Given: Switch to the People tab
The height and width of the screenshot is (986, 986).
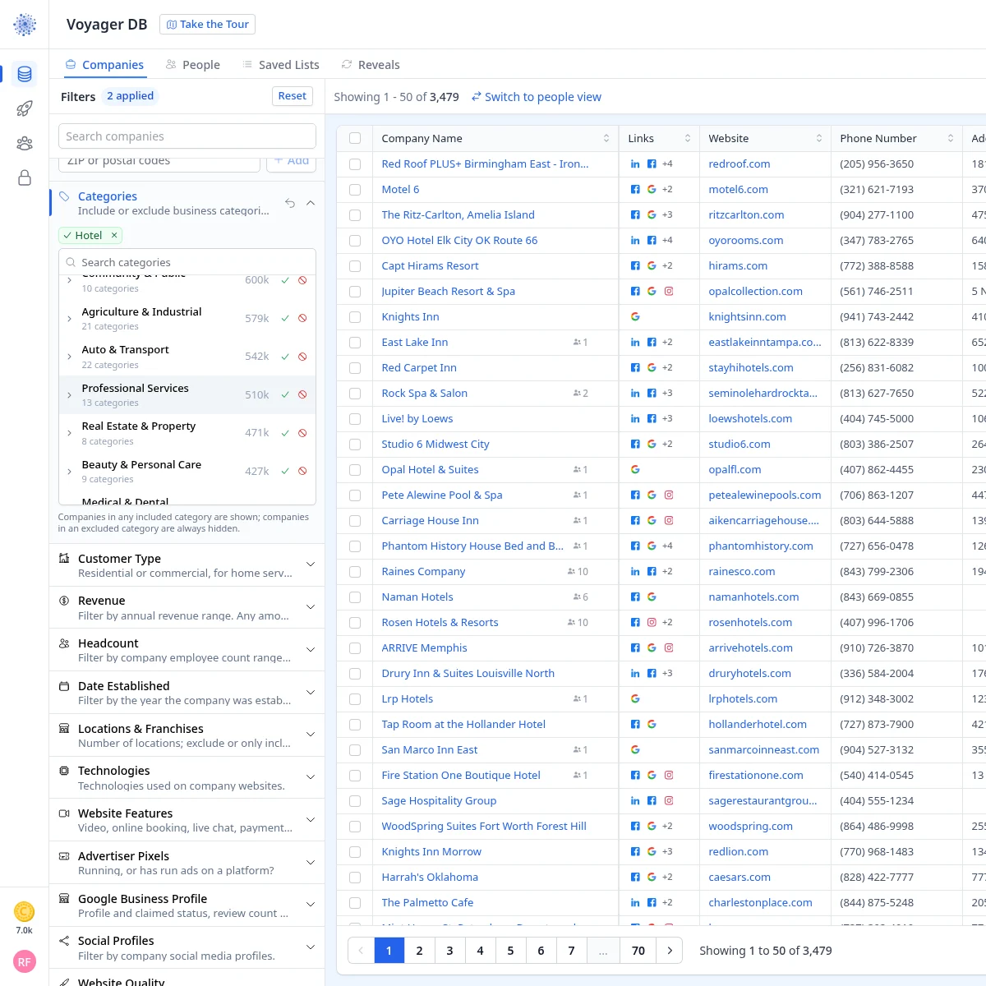Looking at the screenshot, I should pyautogui.click(x=193, y=65).
